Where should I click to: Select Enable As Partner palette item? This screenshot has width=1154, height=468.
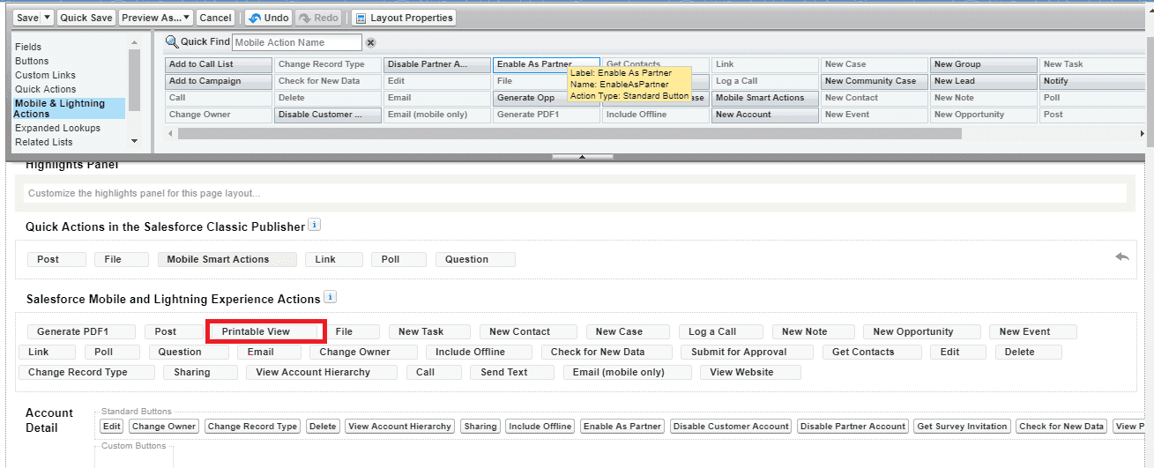(x=546, y=64)
